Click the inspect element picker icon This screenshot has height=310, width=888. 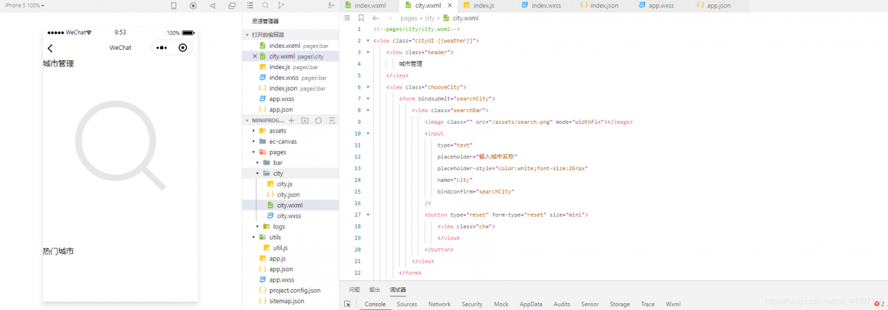pyautogui.click(x=347, y=304)
